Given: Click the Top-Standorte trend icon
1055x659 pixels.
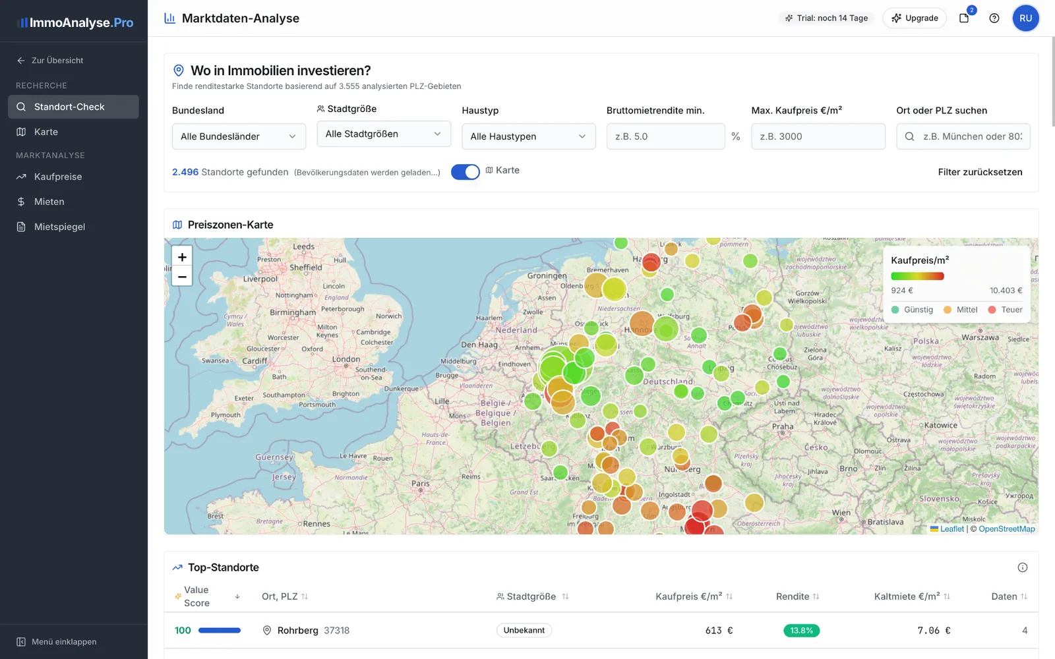Looking at the screenshot, I should 177,567.
